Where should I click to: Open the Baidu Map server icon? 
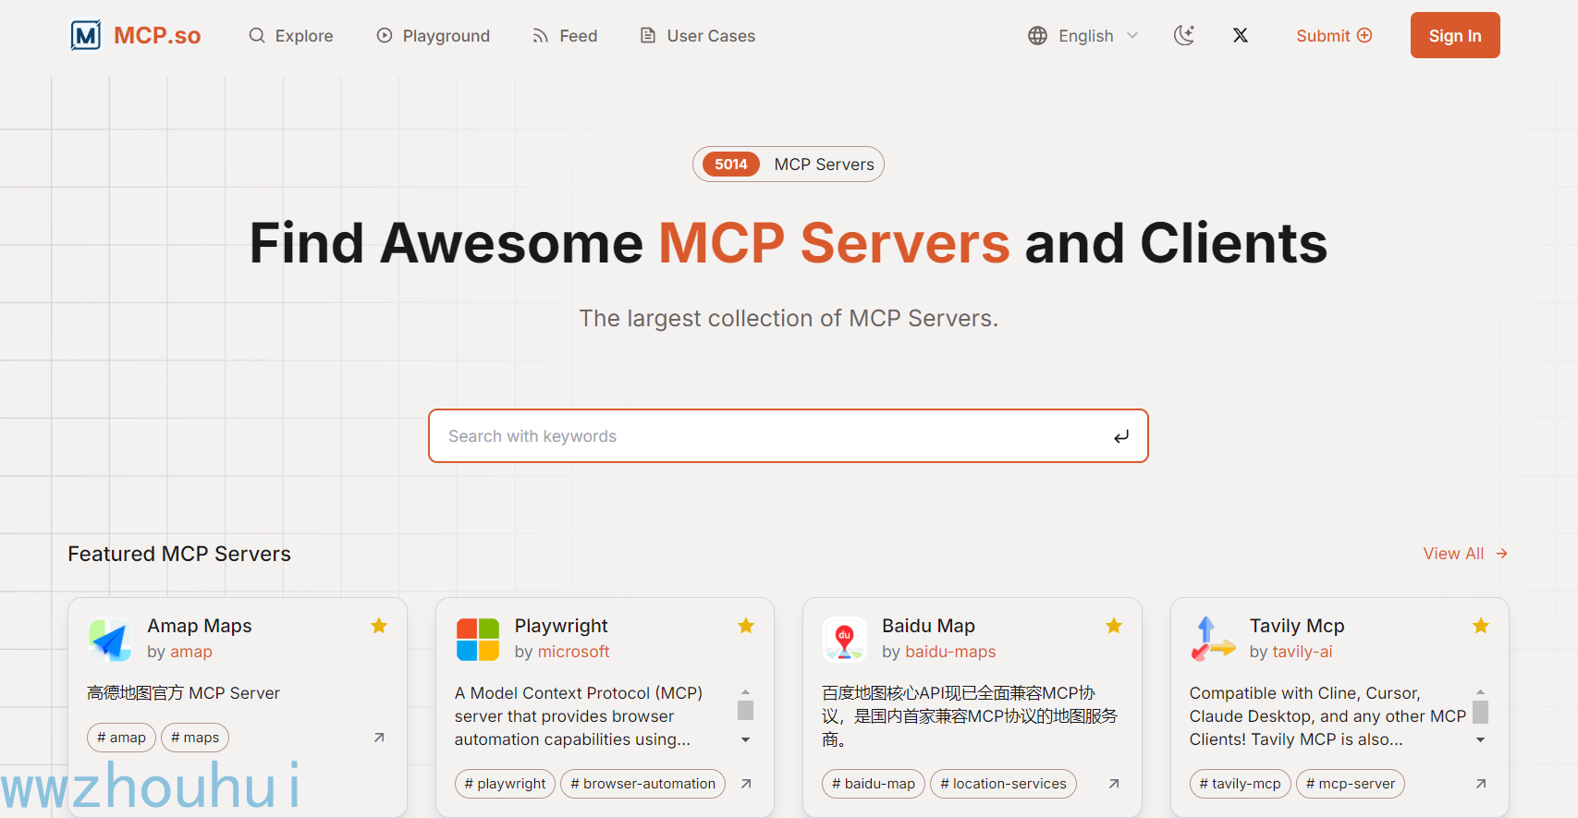click(x=845, y=640)
